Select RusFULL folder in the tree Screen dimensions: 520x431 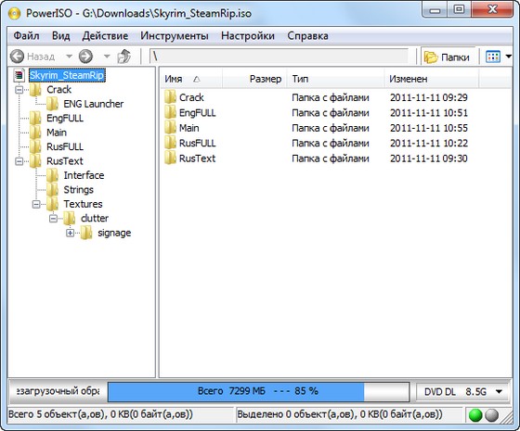pos(65,146)
